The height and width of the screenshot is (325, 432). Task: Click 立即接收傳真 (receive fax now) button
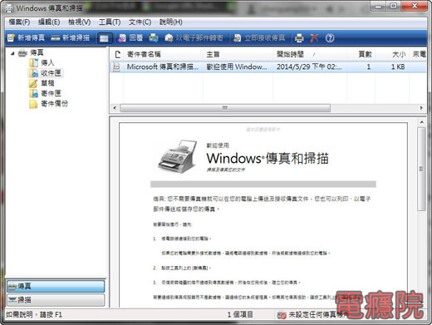259,38
